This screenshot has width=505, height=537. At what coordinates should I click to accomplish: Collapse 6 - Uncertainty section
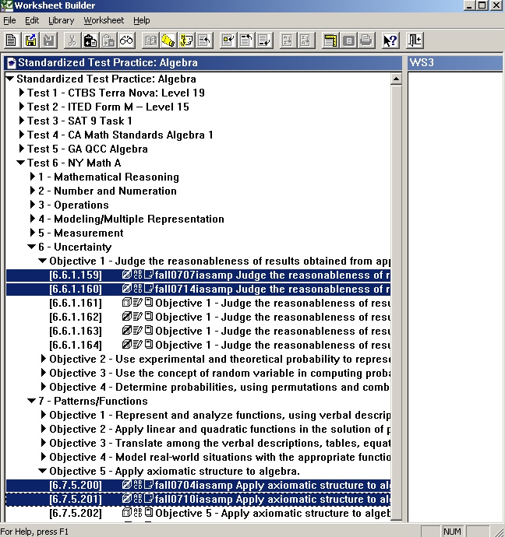coord(31,247)
